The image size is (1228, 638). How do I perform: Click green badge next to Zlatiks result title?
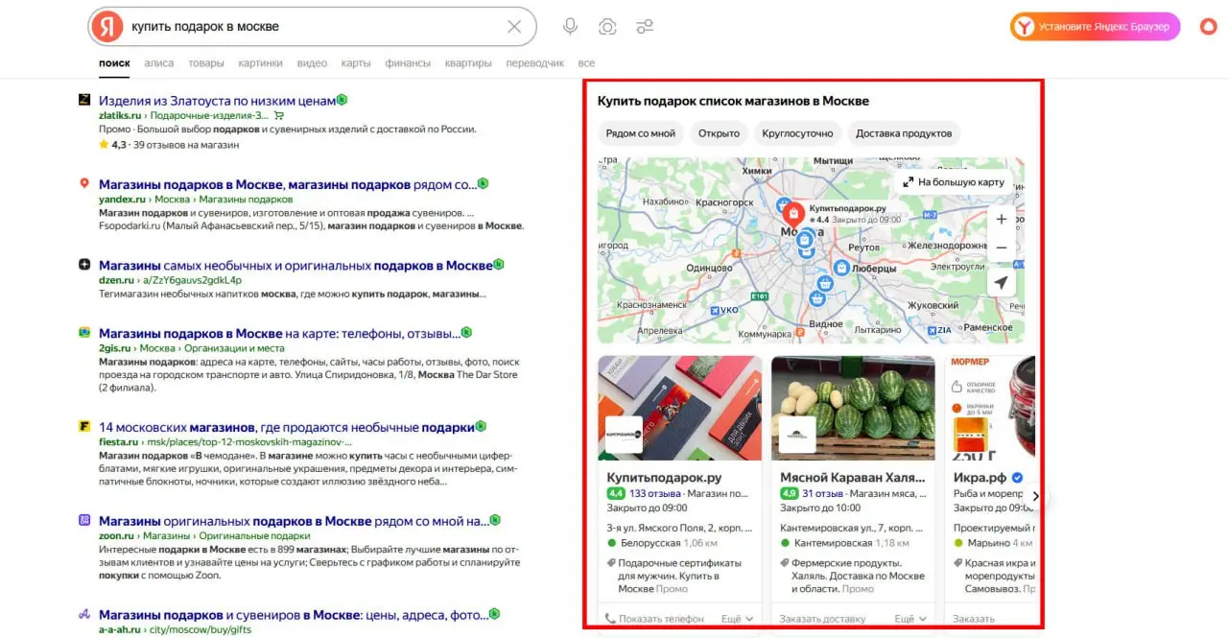342,100
